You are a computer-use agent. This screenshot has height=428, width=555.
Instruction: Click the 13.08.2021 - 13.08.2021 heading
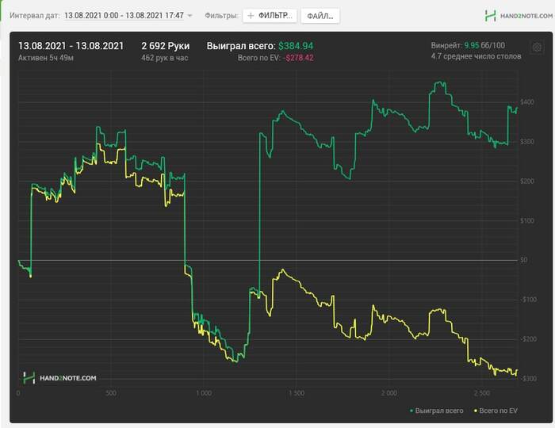pos(71,46)
